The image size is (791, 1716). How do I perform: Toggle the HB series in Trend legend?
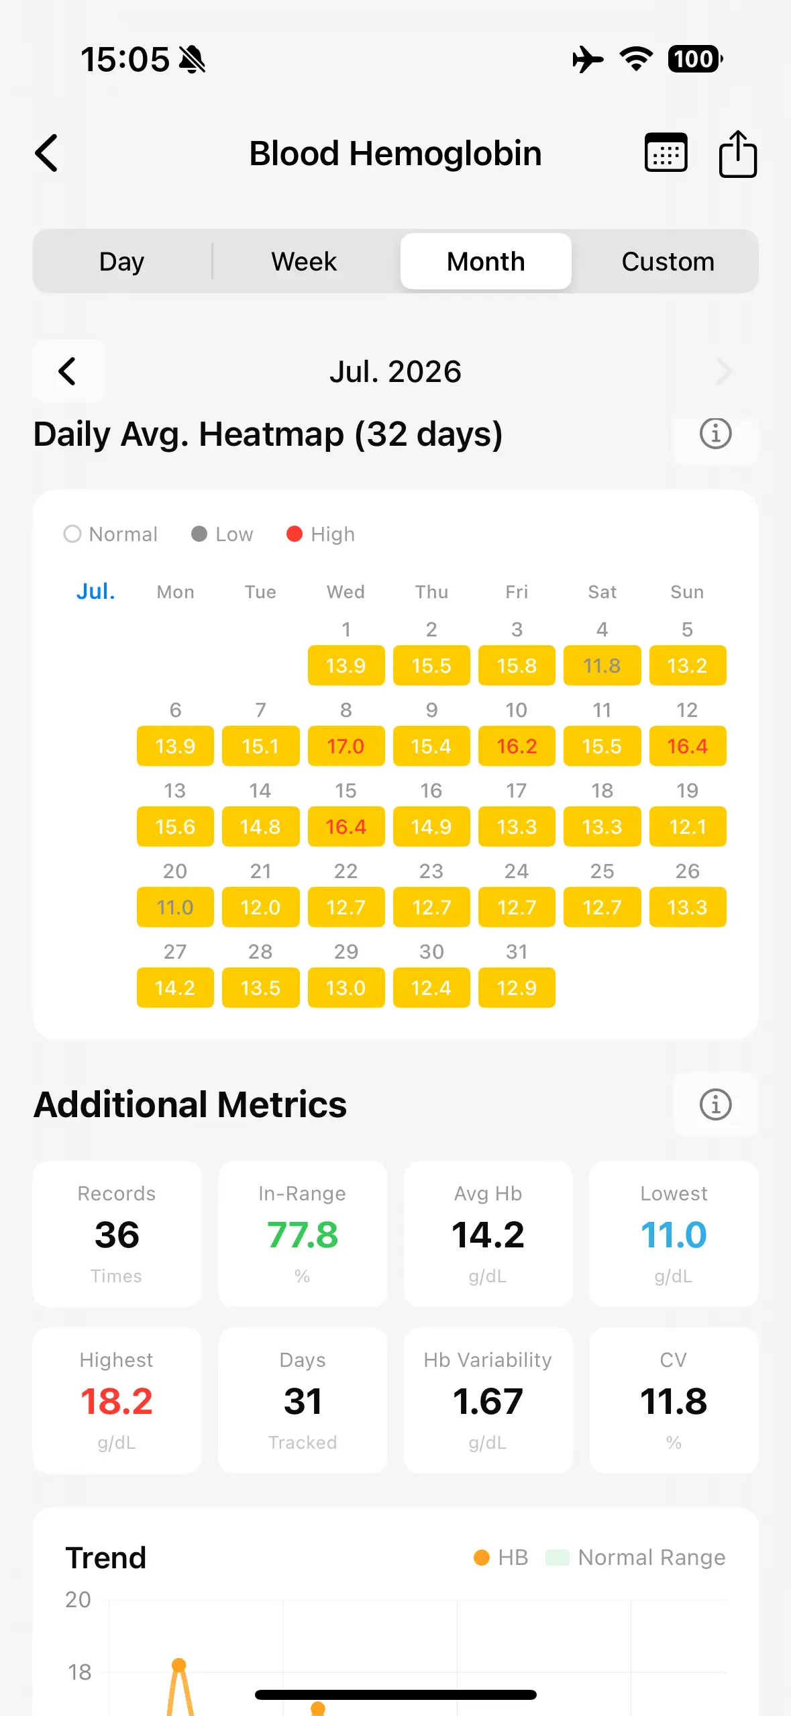click(x=500, y=1558)
